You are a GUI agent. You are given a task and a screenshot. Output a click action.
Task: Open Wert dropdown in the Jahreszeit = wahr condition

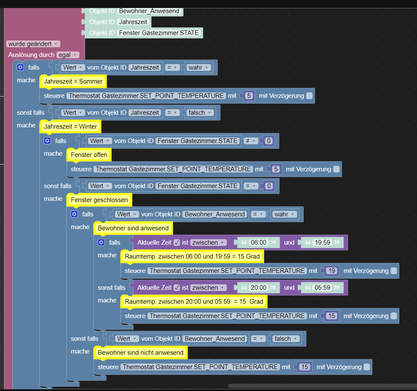(73, 67)
